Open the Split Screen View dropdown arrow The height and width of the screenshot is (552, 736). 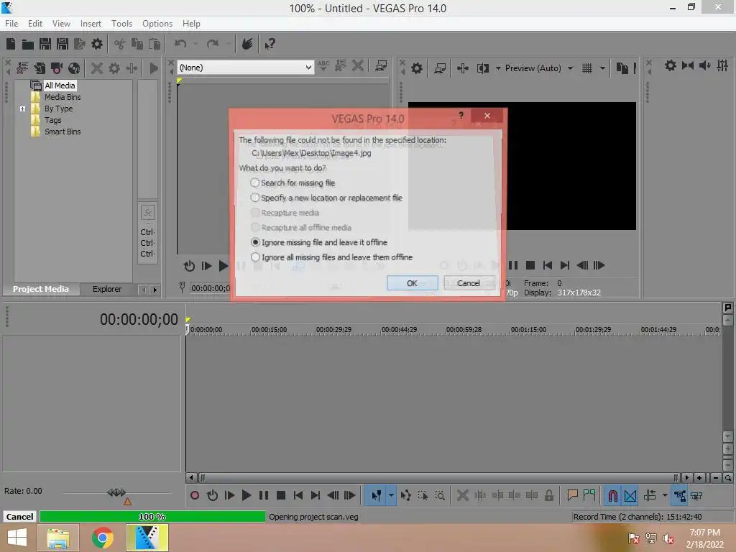(498, 68)
